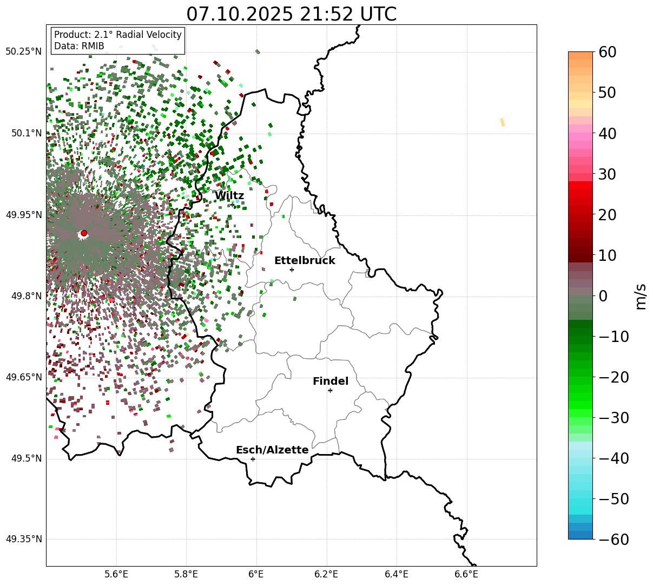This screenshot has width=653, height=585.
Task: Pick the bright red colorbar segment near 25
Action: click(x=581, y=194)
